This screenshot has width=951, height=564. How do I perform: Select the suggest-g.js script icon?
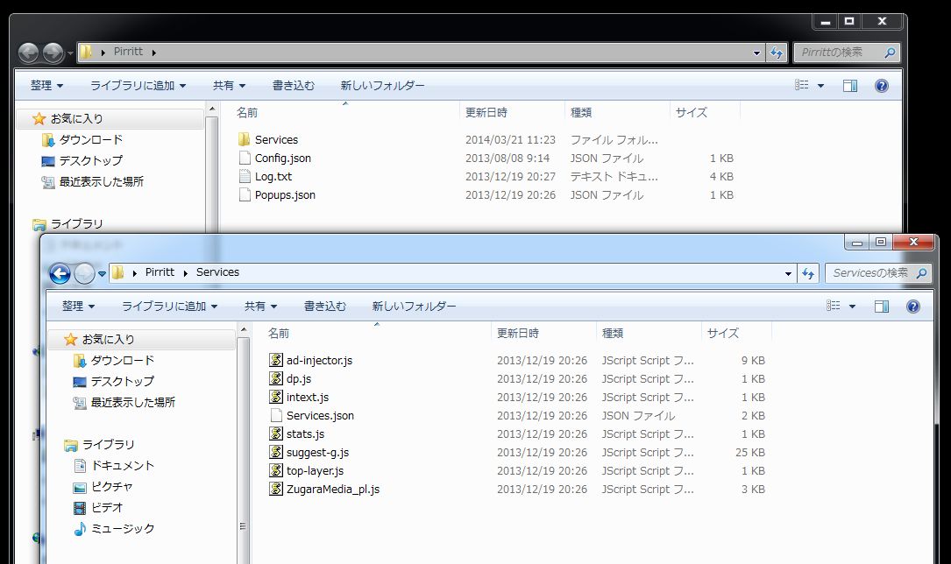(x=276, y=452)
